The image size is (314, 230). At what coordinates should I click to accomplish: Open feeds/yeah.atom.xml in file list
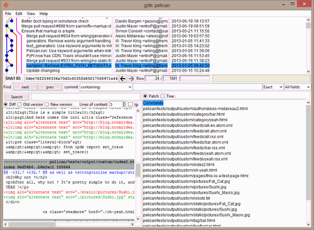click(187, 153)
